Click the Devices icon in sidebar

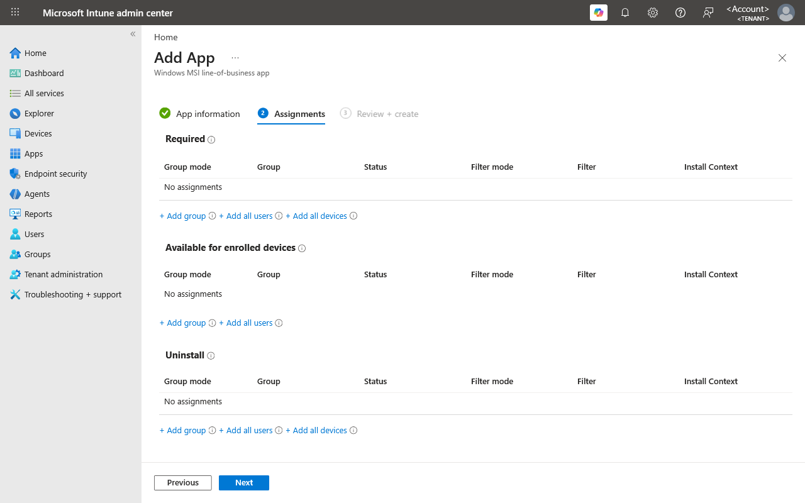[x=15, y=133]
